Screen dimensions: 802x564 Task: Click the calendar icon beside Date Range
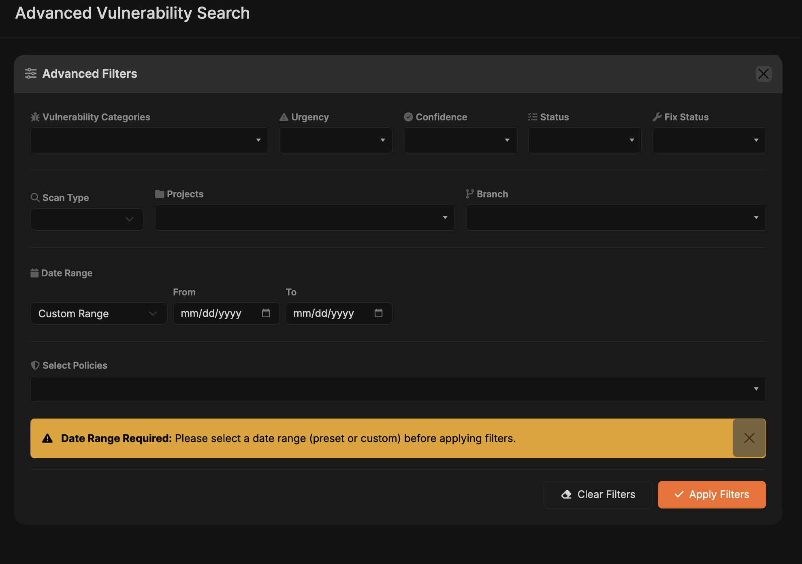tap(35, 273)
